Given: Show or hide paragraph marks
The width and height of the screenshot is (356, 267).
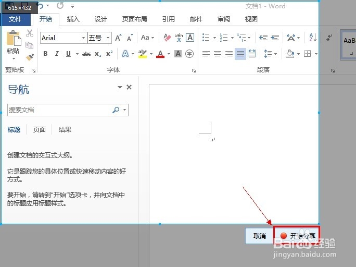Looking at the screenshot, I should pyautogui.click(x=329, y=38).
